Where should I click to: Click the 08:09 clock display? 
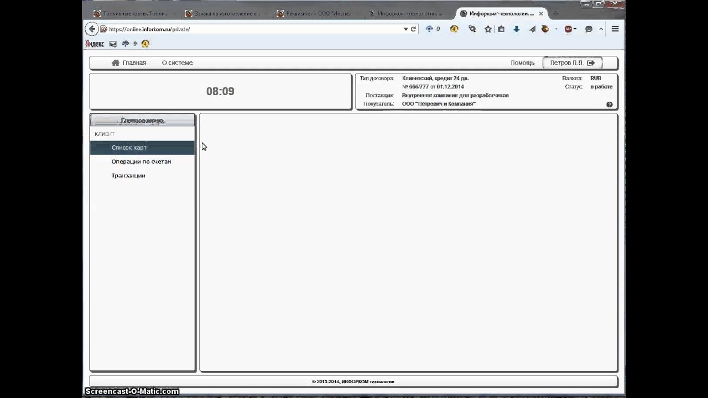click(220, 91)
